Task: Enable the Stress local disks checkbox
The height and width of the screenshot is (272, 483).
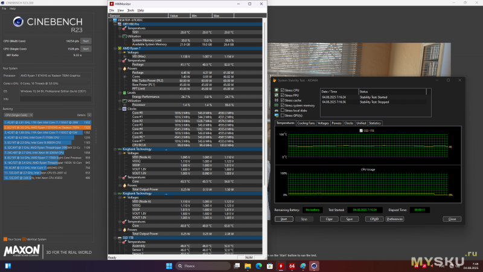Action: point(283,110)
